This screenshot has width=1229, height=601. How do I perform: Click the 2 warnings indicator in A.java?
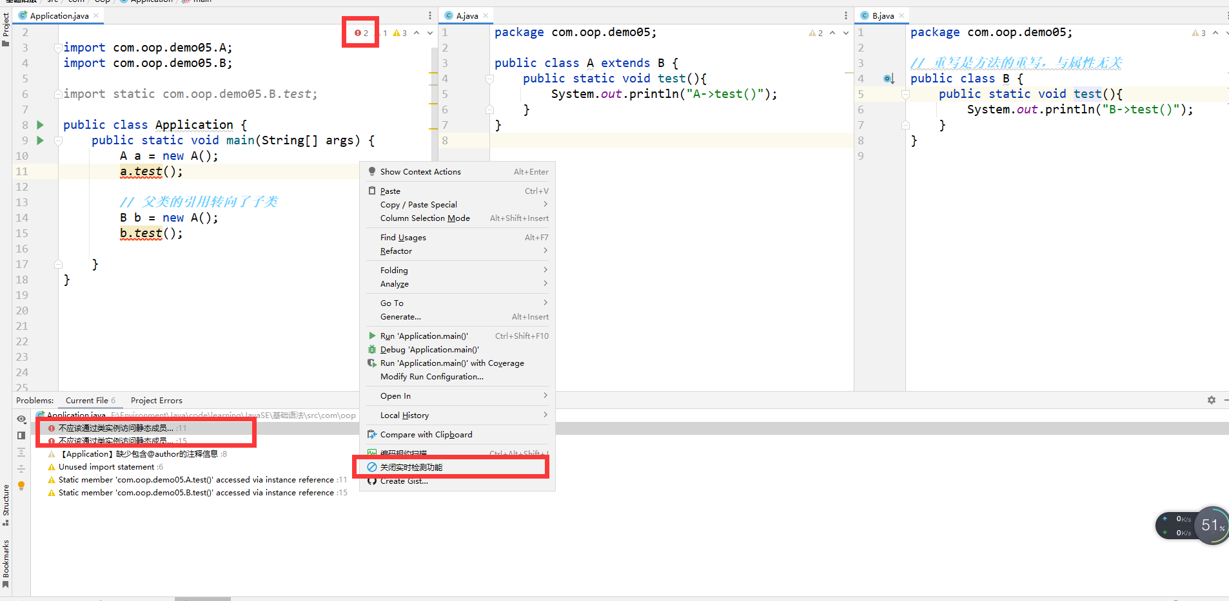[x=816, y=33]
